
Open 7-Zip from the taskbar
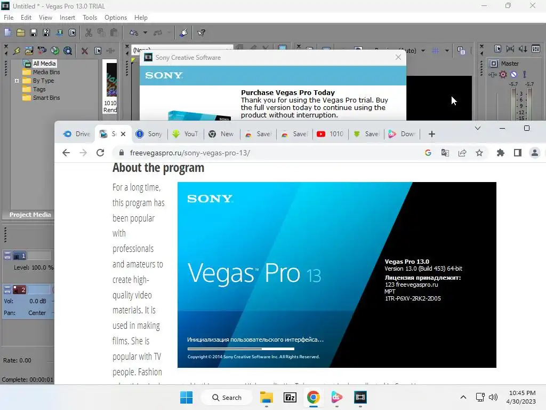290,397
